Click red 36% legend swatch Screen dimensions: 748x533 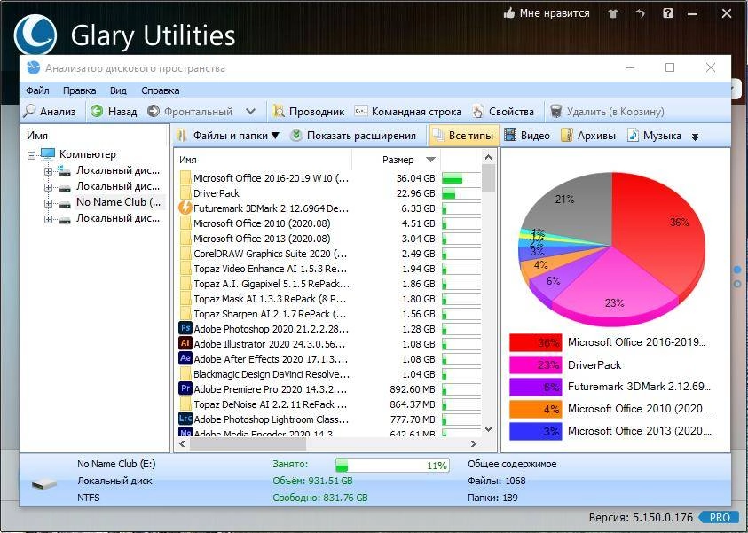coord(535,342)
